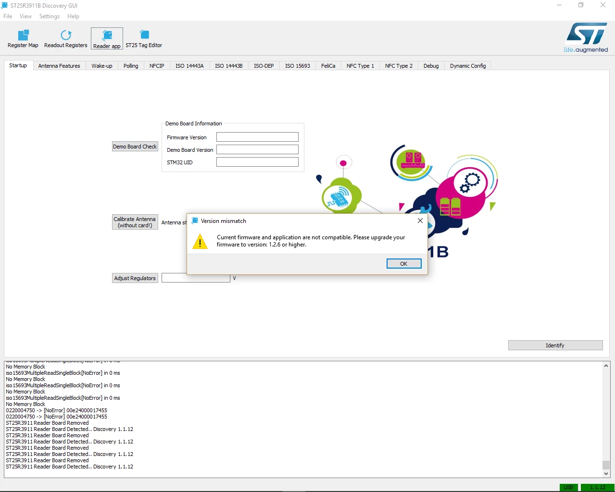Screen dimensions: 615x492
Task: Switch to the ISO 14443A tab
Action: pos(189,66)
